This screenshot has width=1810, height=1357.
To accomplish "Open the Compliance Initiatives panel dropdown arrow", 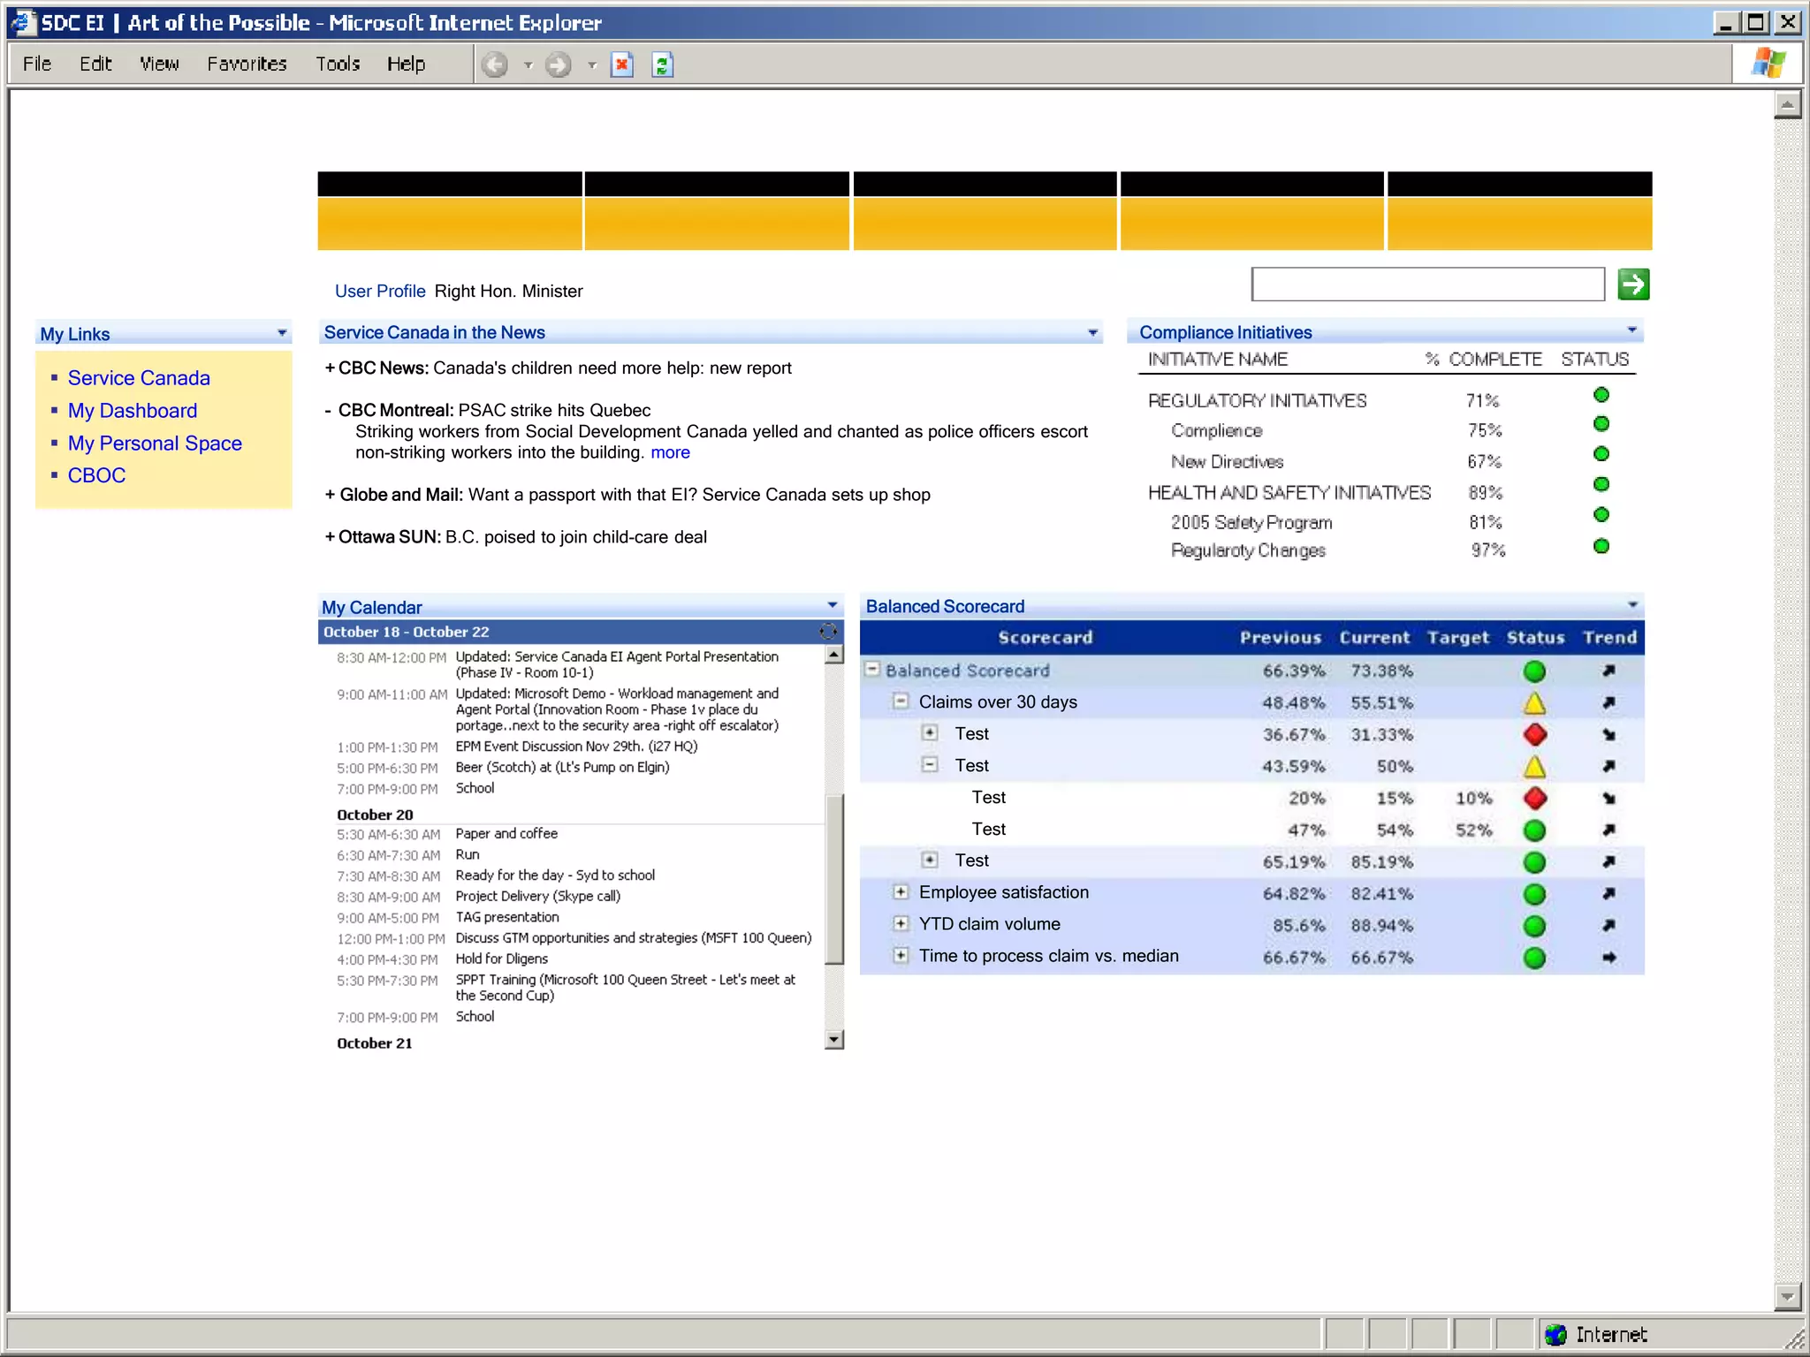I will pos(1631,330).
